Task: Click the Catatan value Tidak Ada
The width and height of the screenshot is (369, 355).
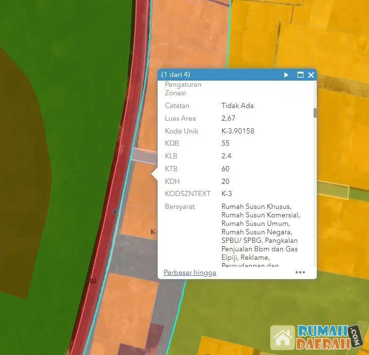Action: [x=237, y=106]
